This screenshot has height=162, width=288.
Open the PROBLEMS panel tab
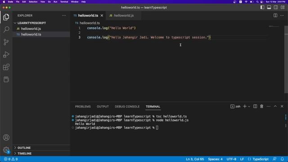83,107
